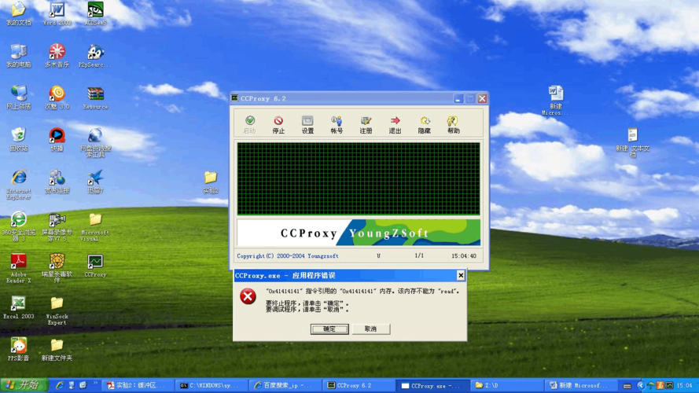Select the Excel 2003 desktop shortcut
This screenshot has height=393, width=699.
coord(18,307)
